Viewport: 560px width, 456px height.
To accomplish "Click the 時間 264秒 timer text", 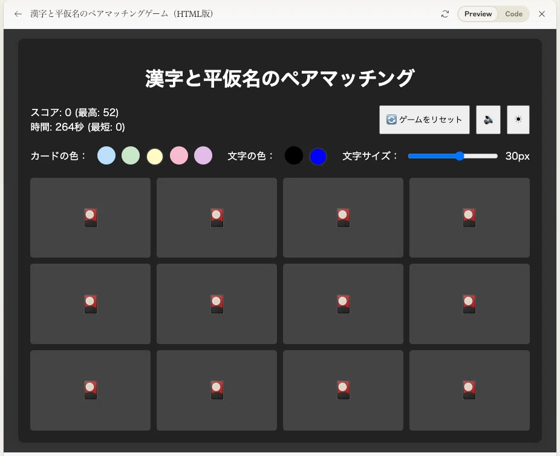I will pyautogui.click(x=78, y=127).
